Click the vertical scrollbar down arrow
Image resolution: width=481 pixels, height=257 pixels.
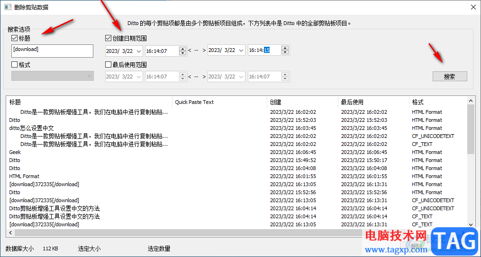click(x=471, y=224)
